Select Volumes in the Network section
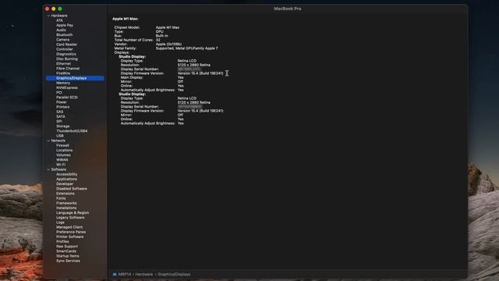499x281 pixels. pos(63,155)
